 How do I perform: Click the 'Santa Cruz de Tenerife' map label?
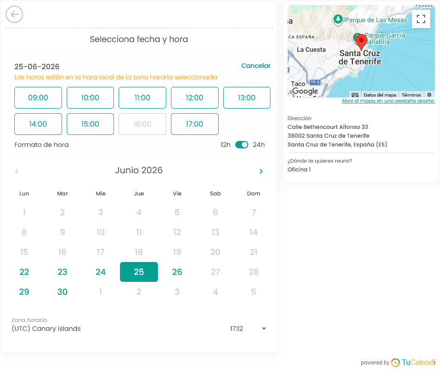360,57
